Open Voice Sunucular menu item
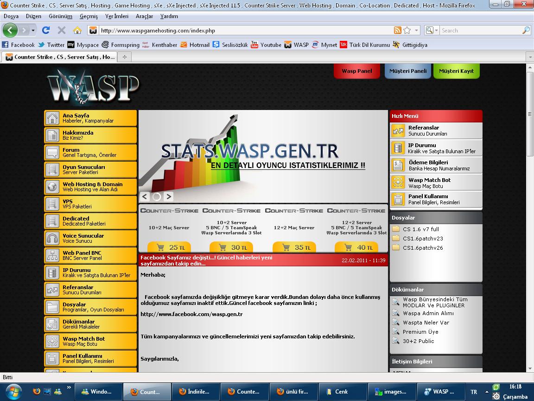This screenshot has width=534, height=401. click(x=90, y=238)
